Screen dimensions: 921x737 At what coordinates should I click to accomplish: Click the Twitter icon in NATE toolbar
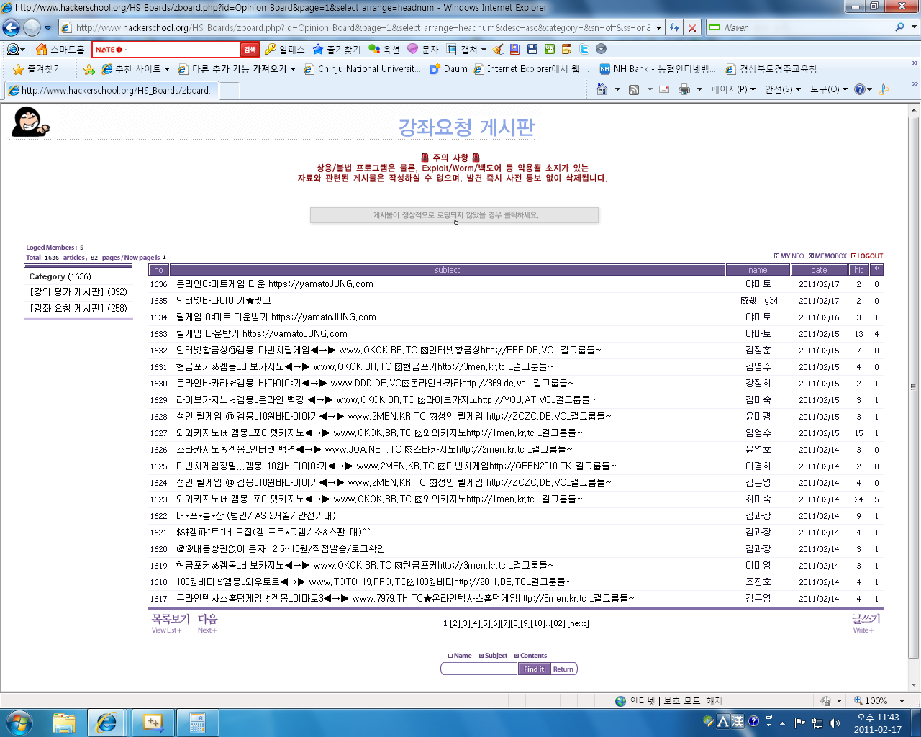coord(584,49)
